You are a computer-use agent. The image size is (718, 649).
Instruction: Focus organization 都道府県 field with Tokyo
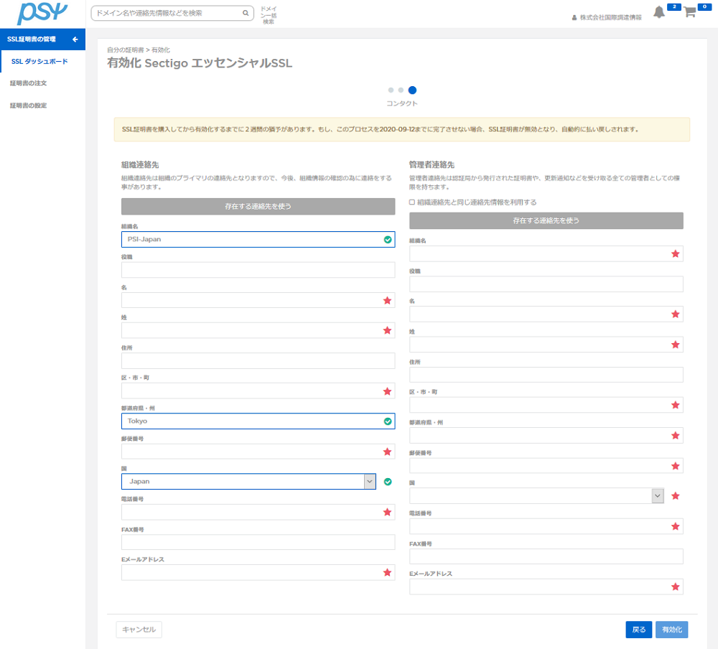(x=258, y=421)
